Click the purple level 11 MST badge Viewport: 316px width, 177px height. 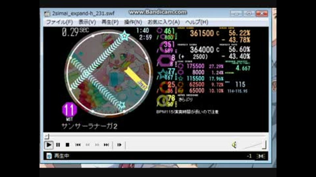69,110
